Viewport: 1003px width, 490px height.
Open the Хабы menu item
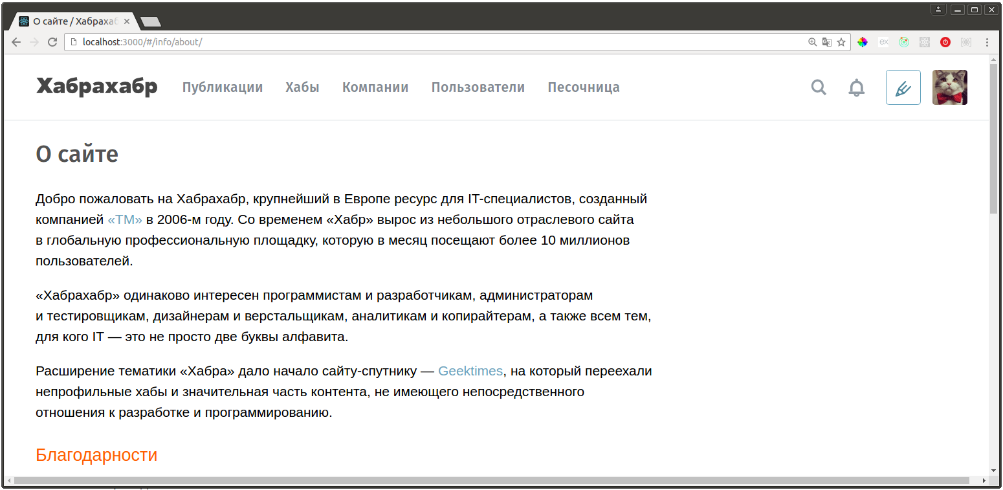click(x=303, y=87)
